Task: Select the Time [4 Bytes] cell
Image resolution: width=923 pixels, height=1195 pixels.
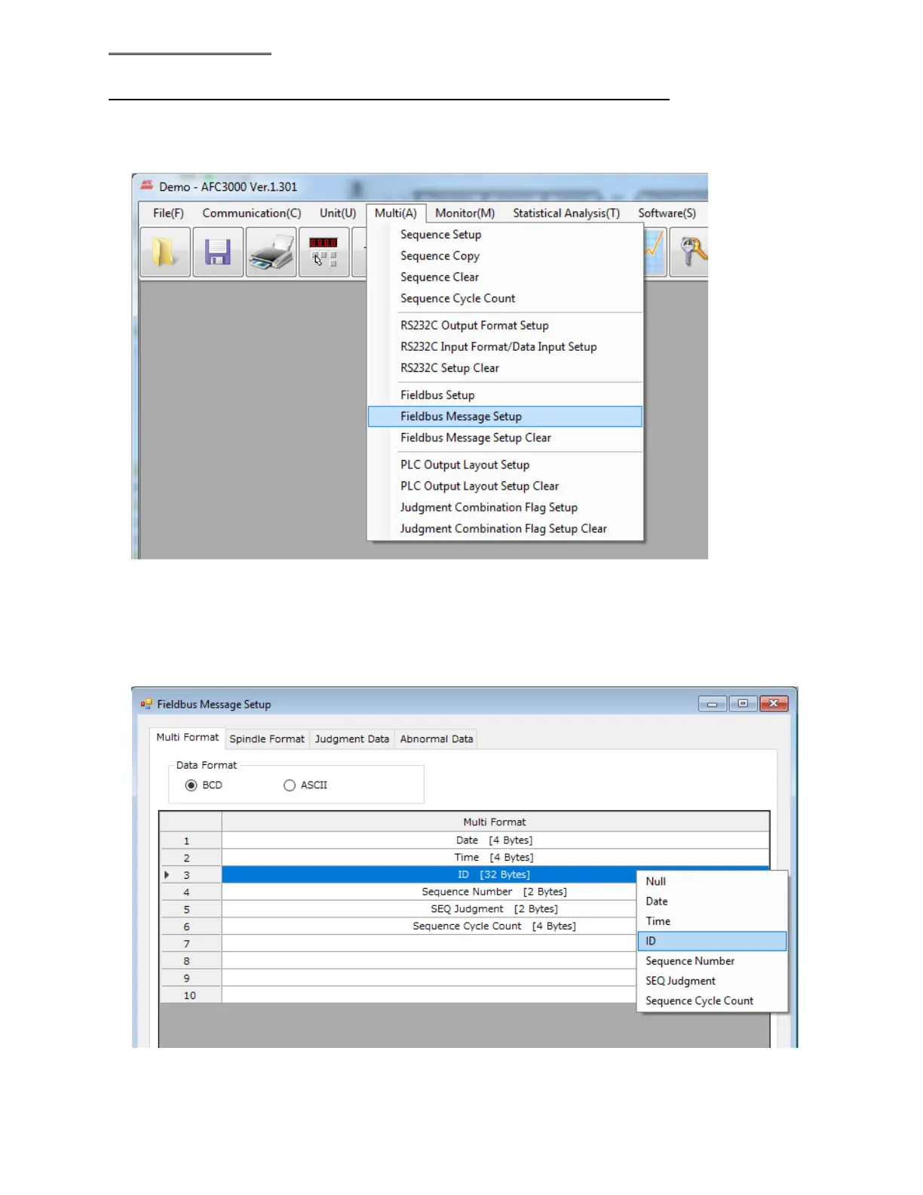Action: [495, 857]
